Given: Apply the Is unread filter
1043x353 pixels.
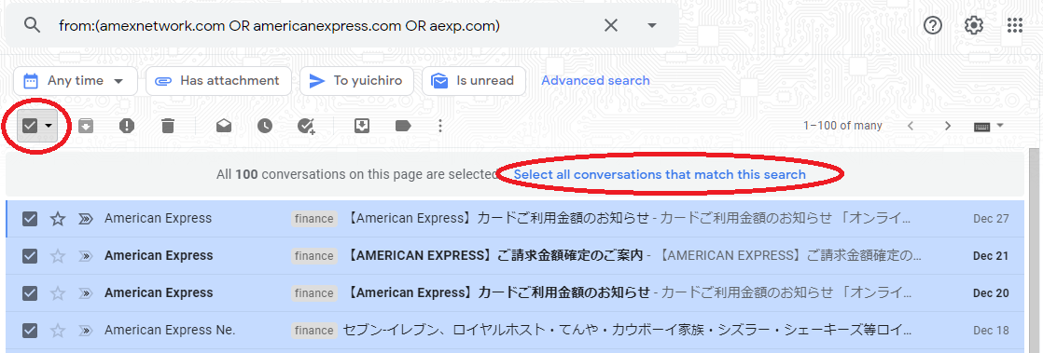Looking at the screenshot, I should pyautogui.click(x=474, y=81).
